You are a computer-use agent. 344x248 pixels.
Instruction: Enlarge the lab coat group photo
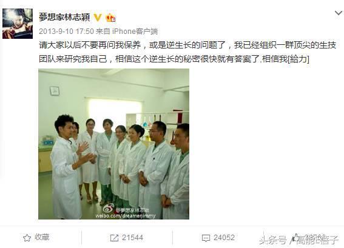[113, 144]
